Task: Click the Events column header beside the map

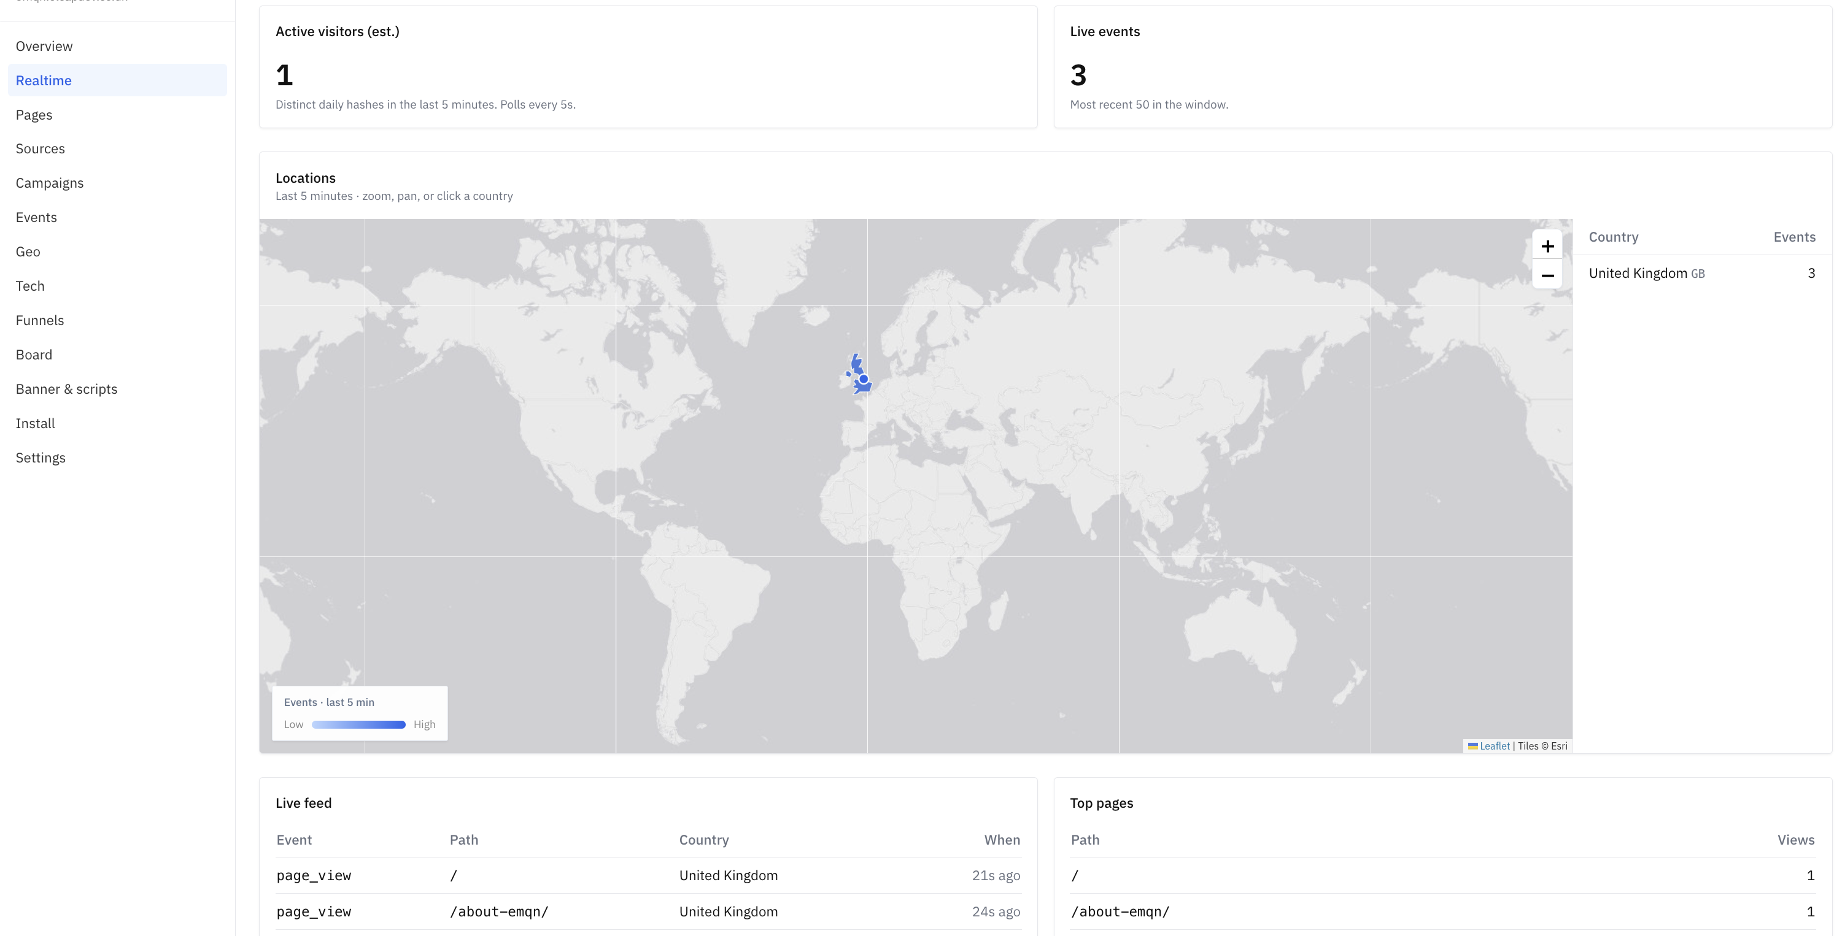Action: pos(1794,237)
